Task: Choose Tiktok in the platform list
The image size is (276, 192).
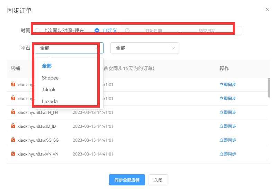Action: pyautogui.click(x=48, y=90)
